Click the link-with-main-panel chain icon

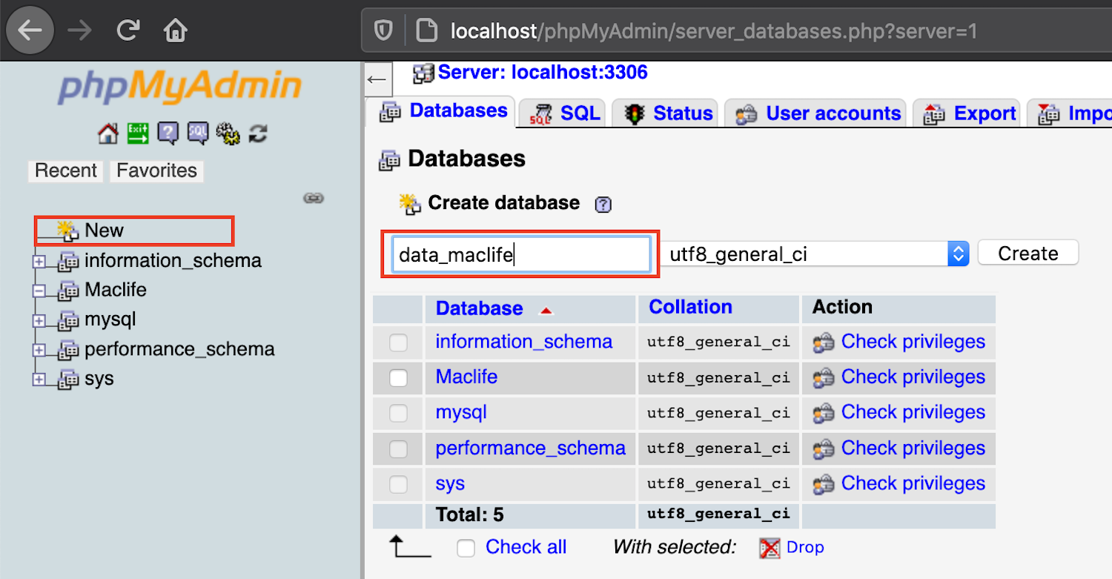coord(314,198)
